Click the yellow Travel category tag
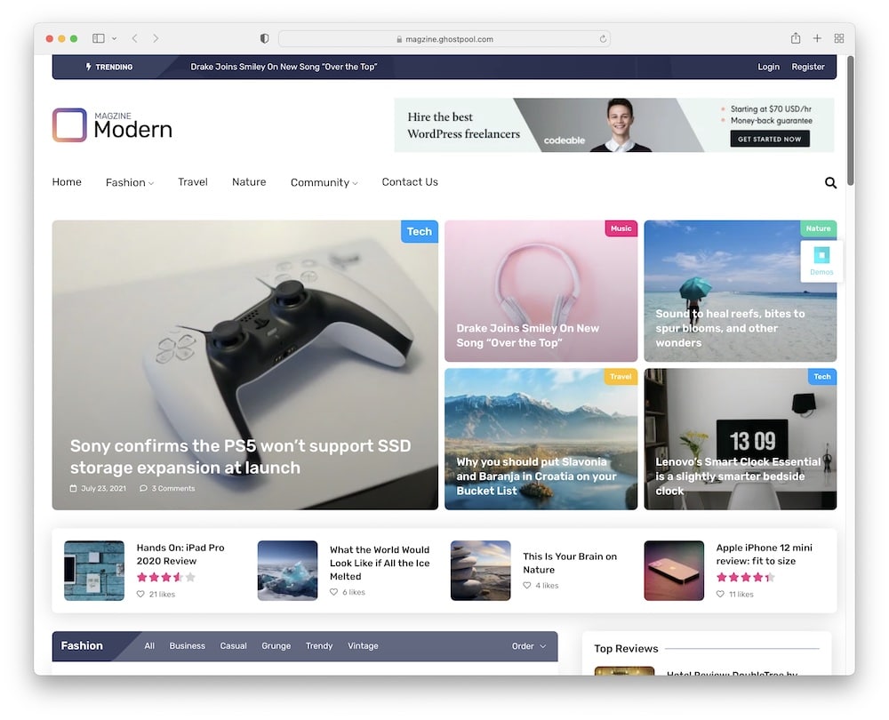The height and width of the screenshot is (720, 889). click(621, 376)
